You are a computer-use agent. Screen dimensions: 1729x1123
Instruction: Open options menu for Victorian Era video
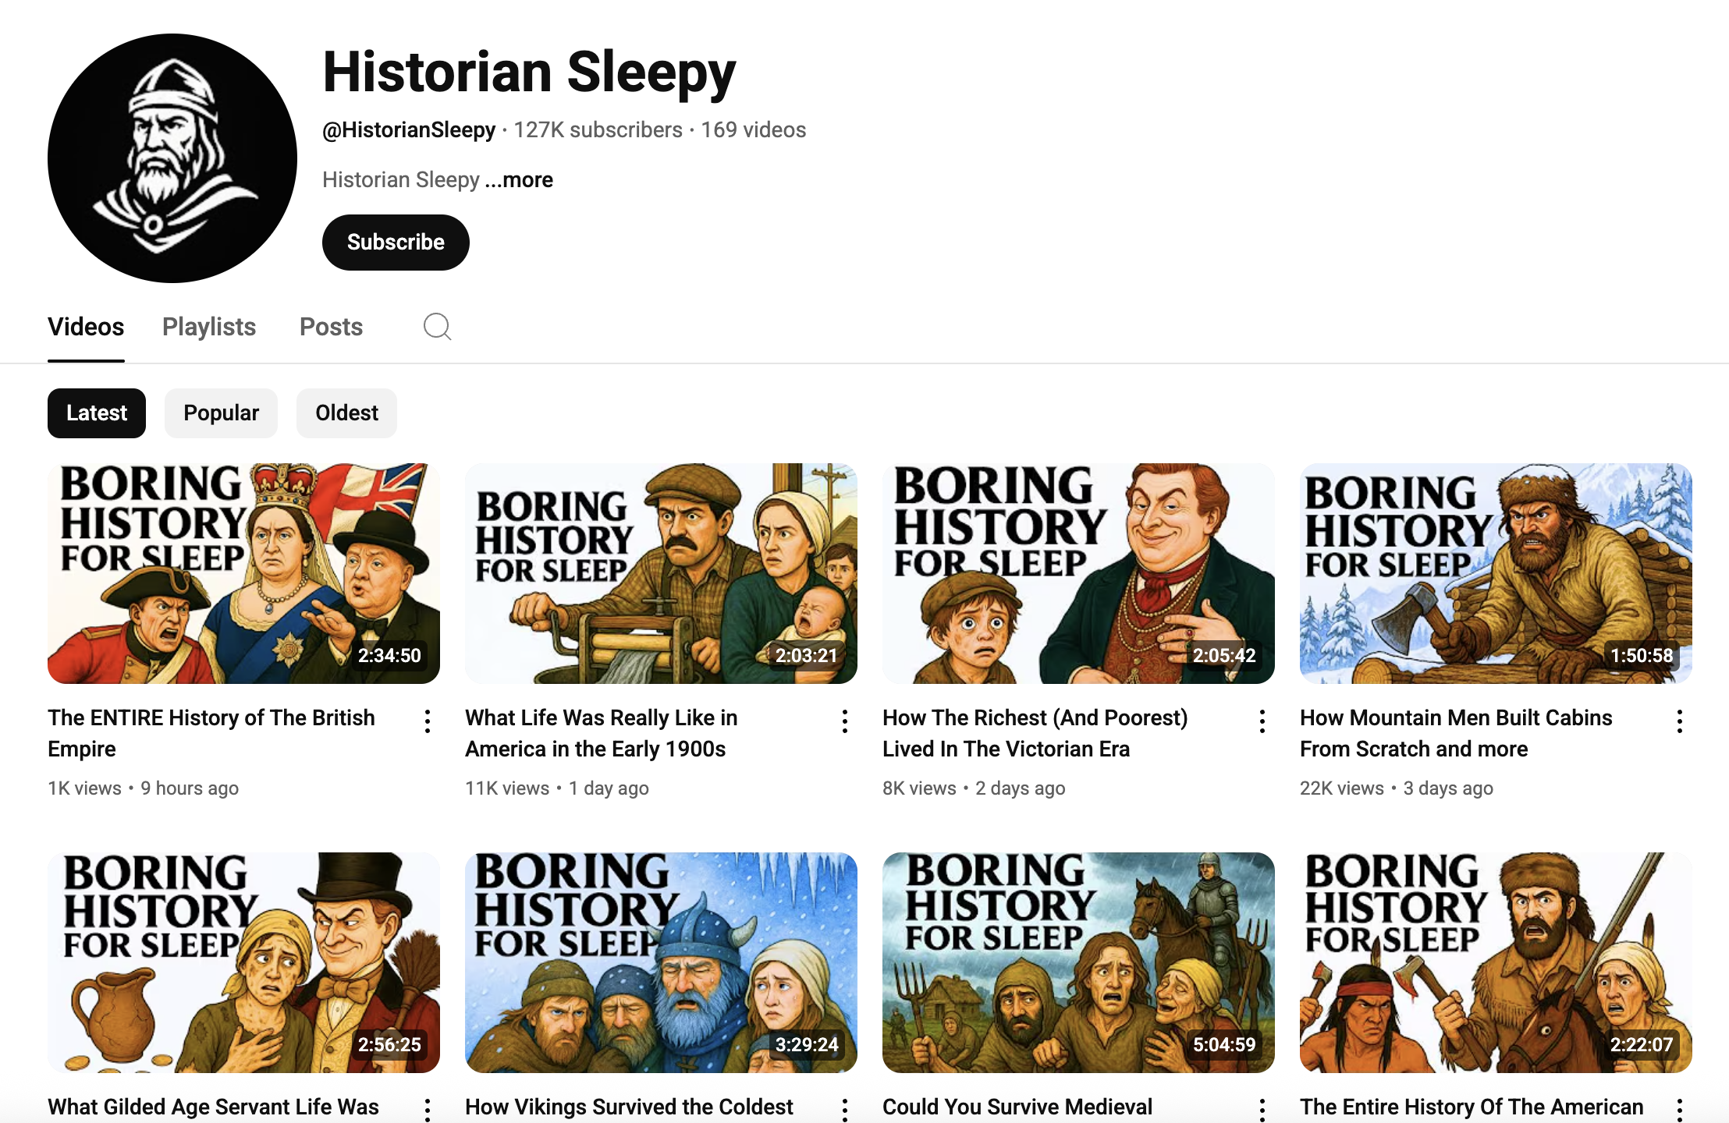(1262, 721)
